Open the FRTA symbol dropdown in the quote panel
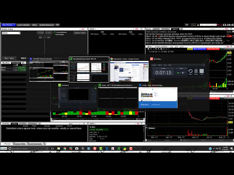234x175 pixels. pos(93,29)
